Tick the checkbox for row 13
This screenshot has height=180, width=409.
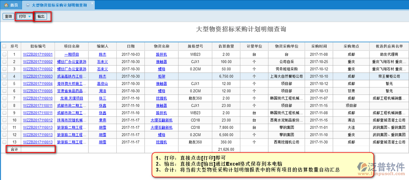pos(4,142)
